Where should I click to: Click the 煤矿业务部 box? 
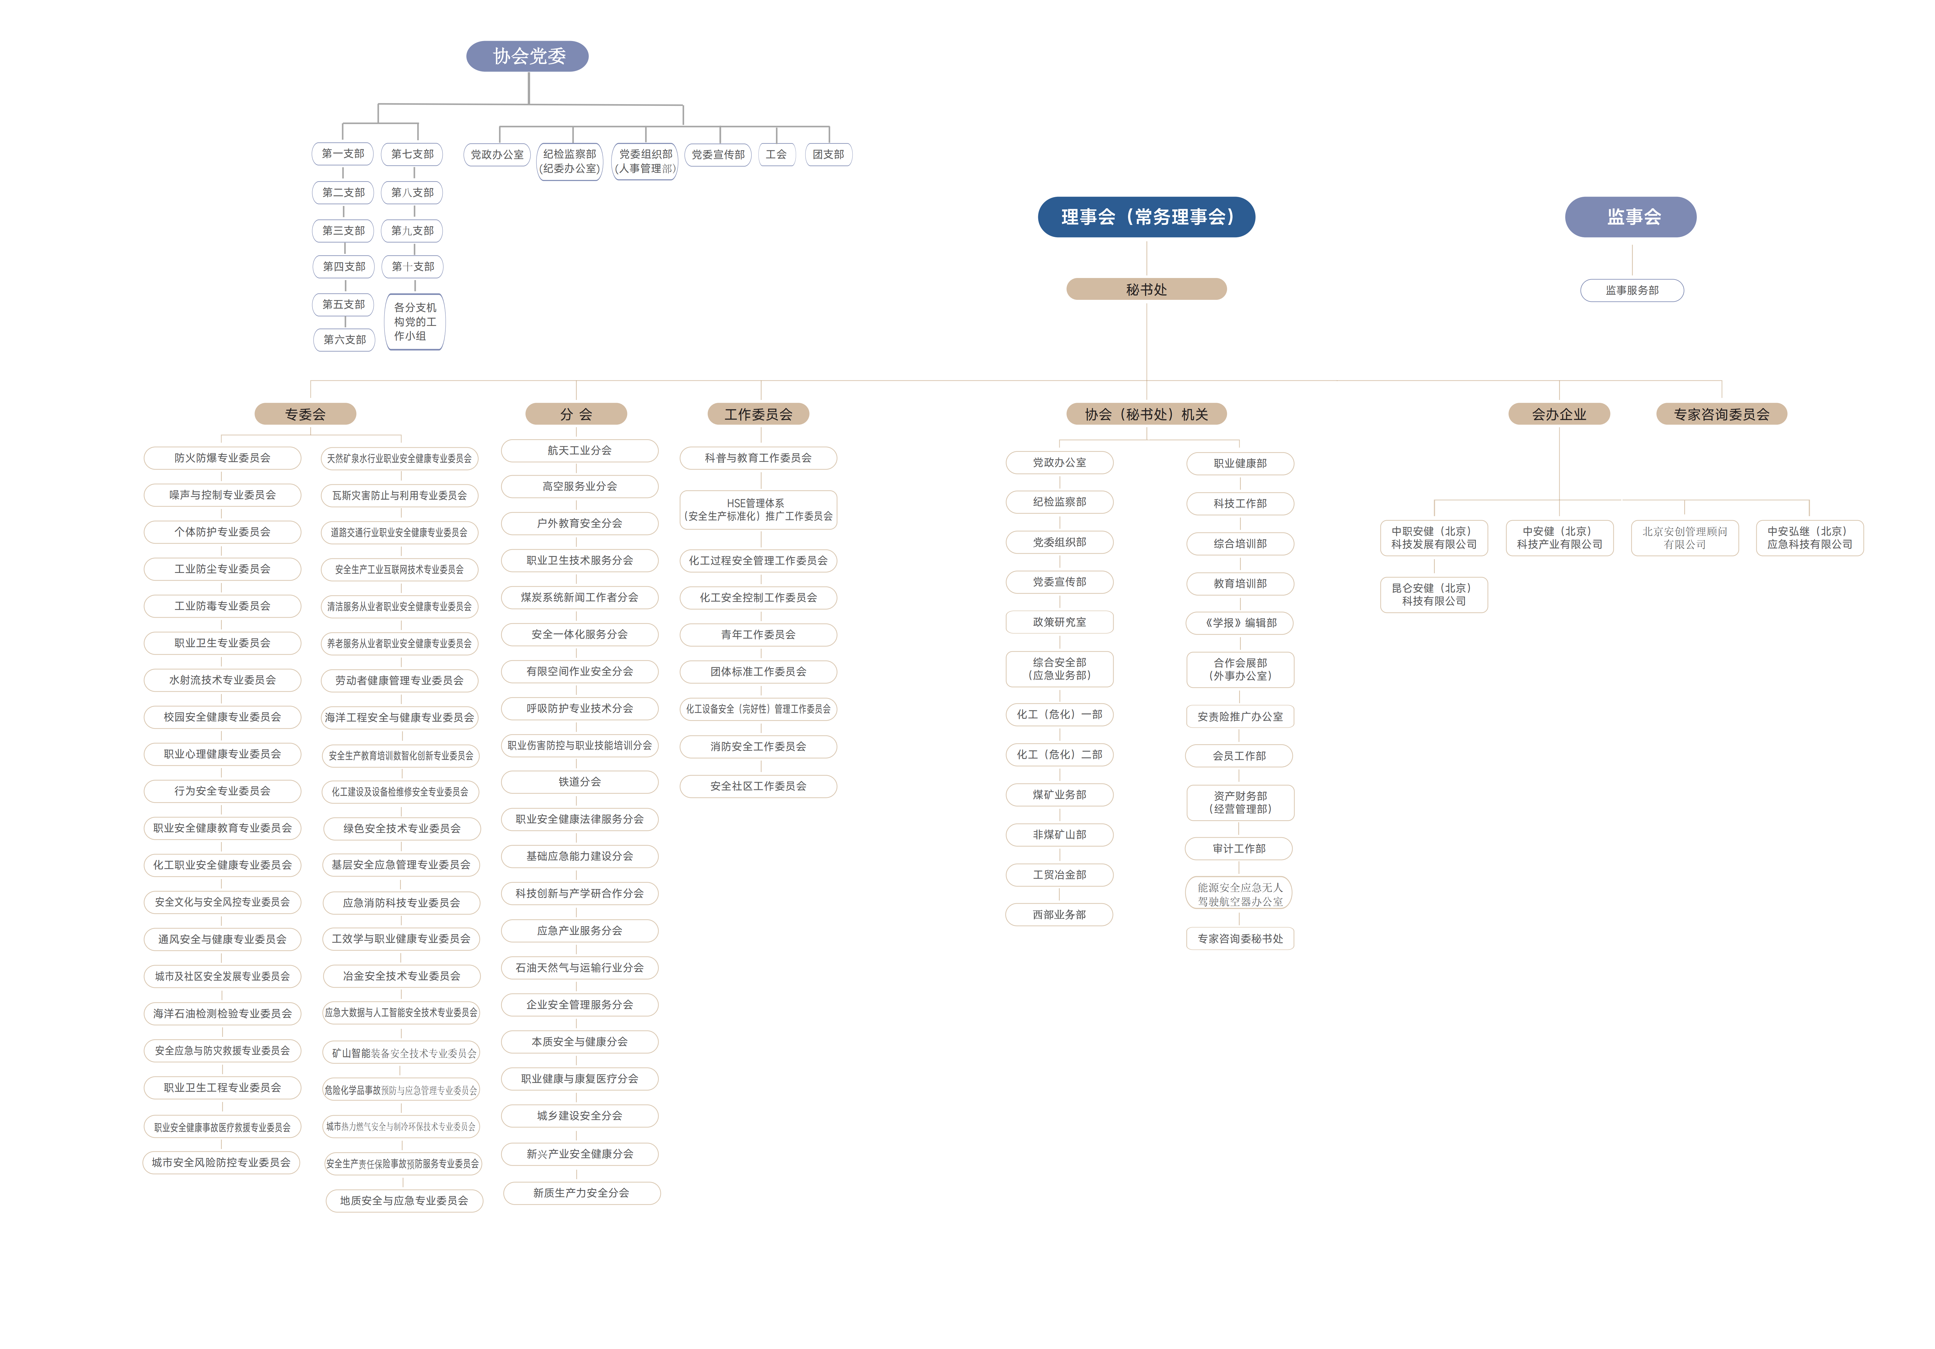point(1059,795)
